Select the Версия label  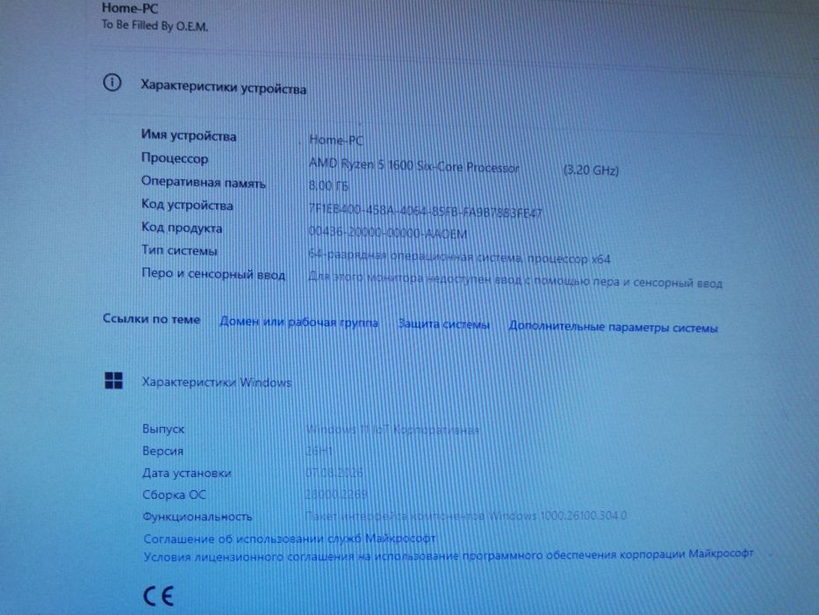(x=162, y=451)
